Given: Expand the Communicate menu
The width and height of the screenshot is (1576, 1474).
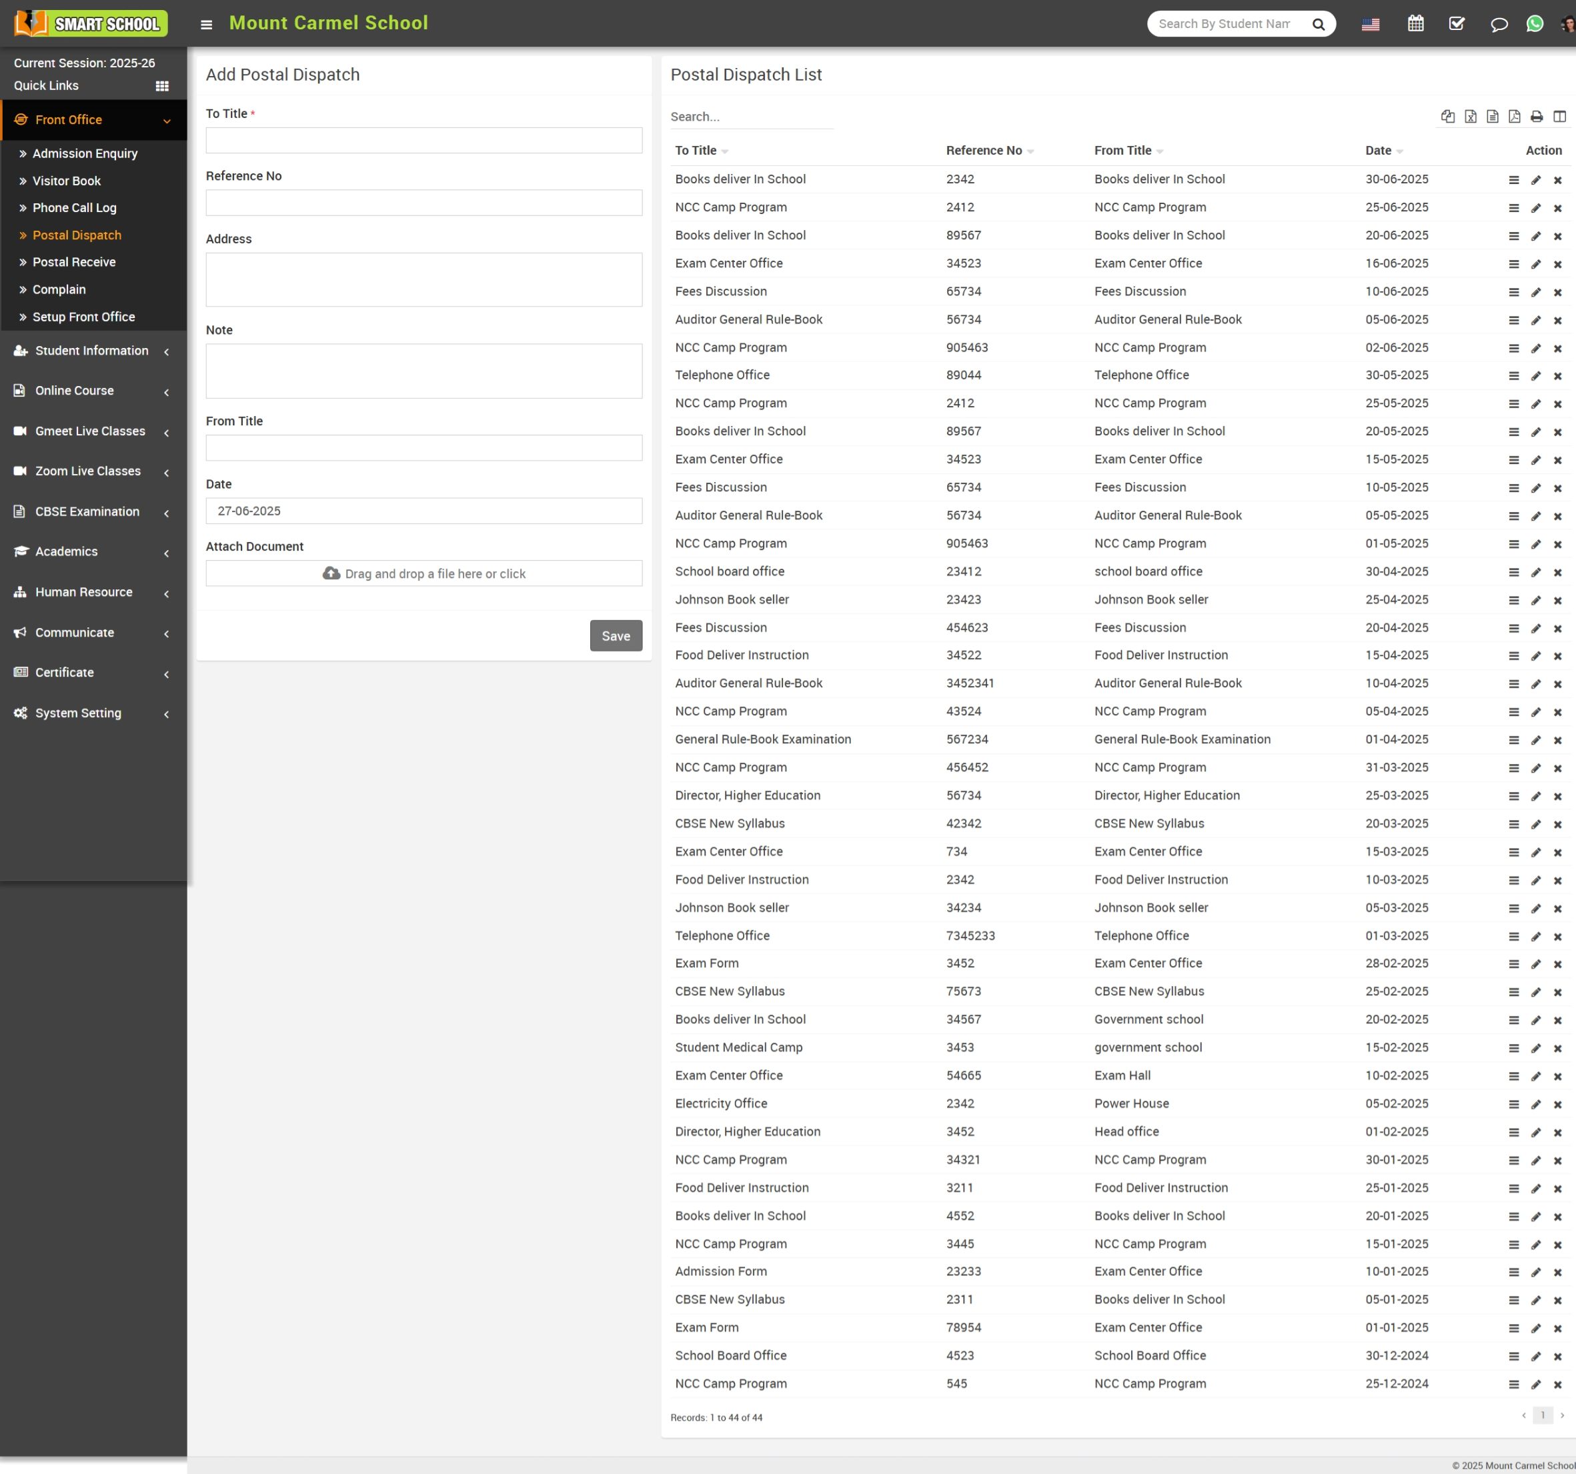Looking at the screenshot, I should pyautogui.click(x=93, y=633).
